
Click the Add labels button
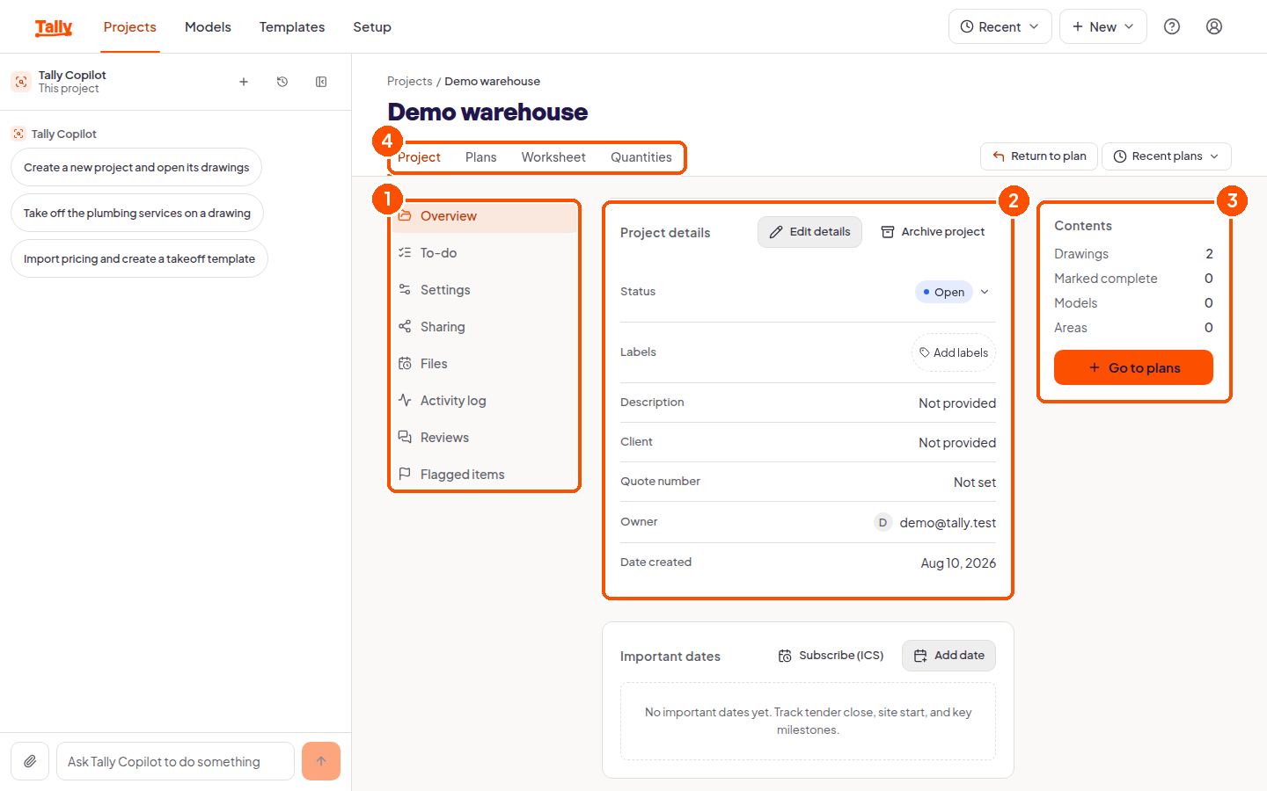click(954, 352)
